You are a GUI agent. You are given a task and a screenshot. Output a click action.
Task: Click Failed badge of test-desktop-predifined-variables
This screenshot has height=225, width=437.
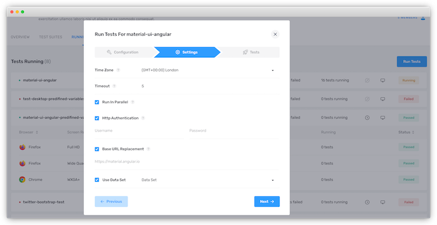(408, 99)
